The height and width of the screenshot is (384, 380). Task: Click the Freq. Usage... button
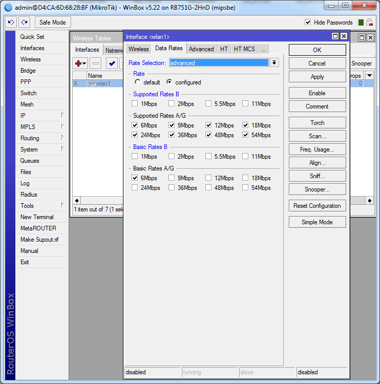tap(318, 150)
